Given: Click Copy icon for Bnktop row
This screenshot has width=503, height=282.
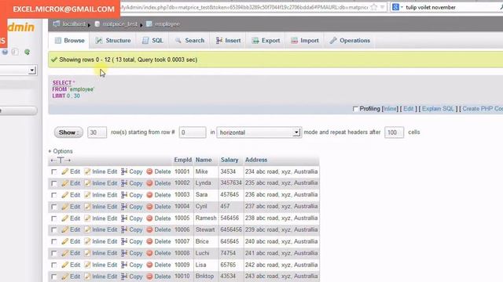Looking at the screenshot, I should (124, 277).
